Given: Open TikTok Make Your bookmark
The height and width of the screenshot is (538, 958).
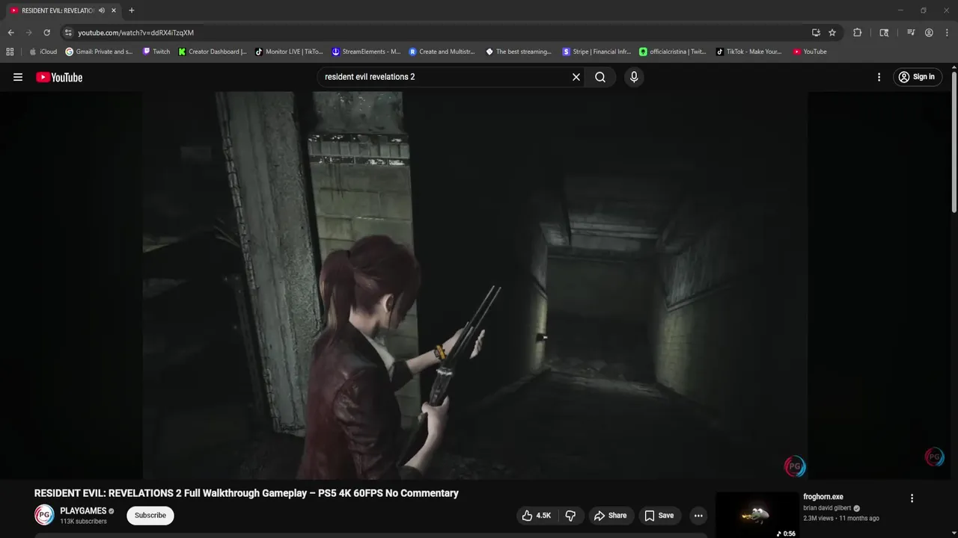Looking at the screenshot, I should click(x=749, y=52).
